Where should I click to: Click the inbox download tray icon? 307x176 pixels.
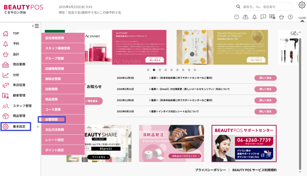click(246, 17)
